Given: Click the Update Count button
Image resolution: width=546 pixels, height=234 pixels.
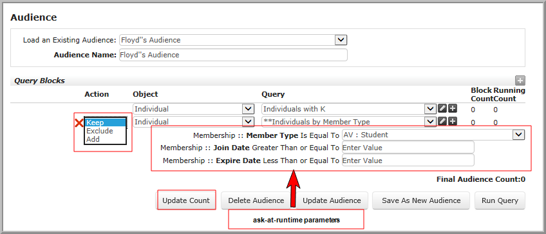Looking at the screenshot, I should click(186, 200).
